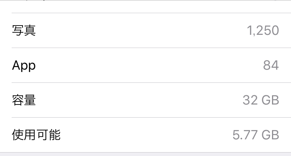Tap the GB unit in 使用可能 row
The width and height of the screenshot is (291, 156).
click(x=270, y=135)
